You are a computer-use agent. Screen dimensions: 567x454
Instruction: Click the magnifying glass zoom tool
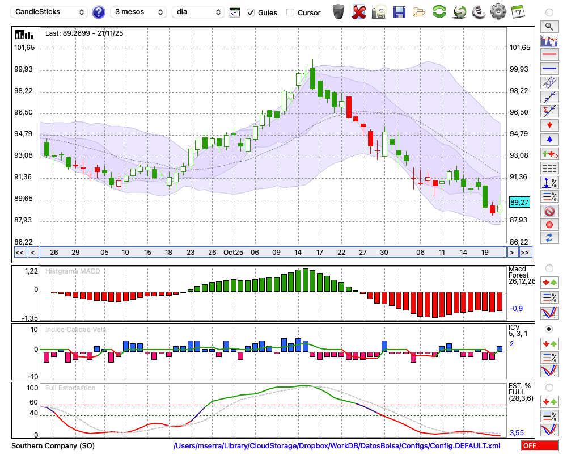(x=549, y=26)
